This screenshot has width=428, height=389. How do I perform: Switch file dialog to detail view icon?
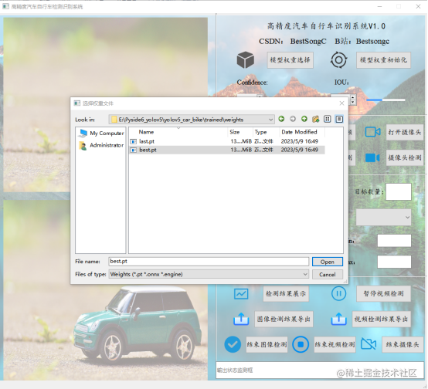click(339, 119)
